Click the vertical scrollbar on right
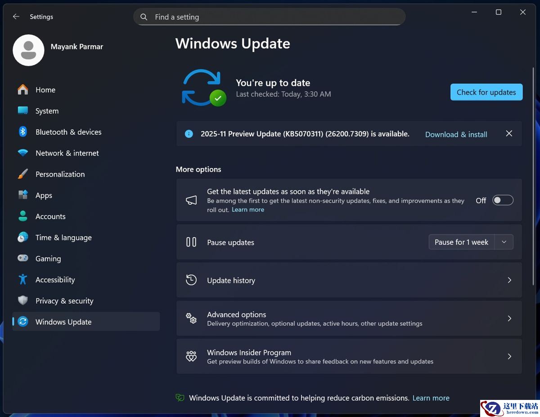 (534, 175)
